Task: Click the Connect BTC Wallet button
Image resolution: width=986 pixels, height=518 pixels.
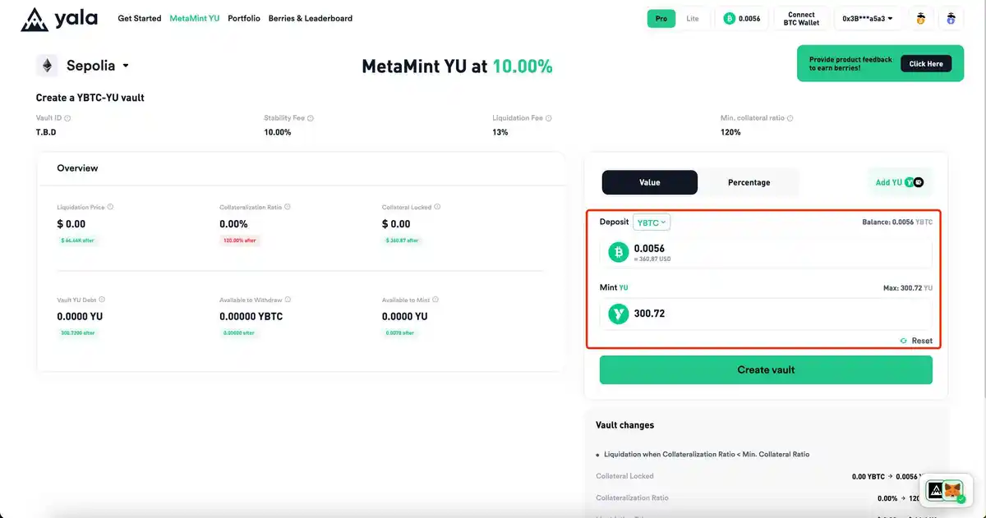Action: pos(801,19)
